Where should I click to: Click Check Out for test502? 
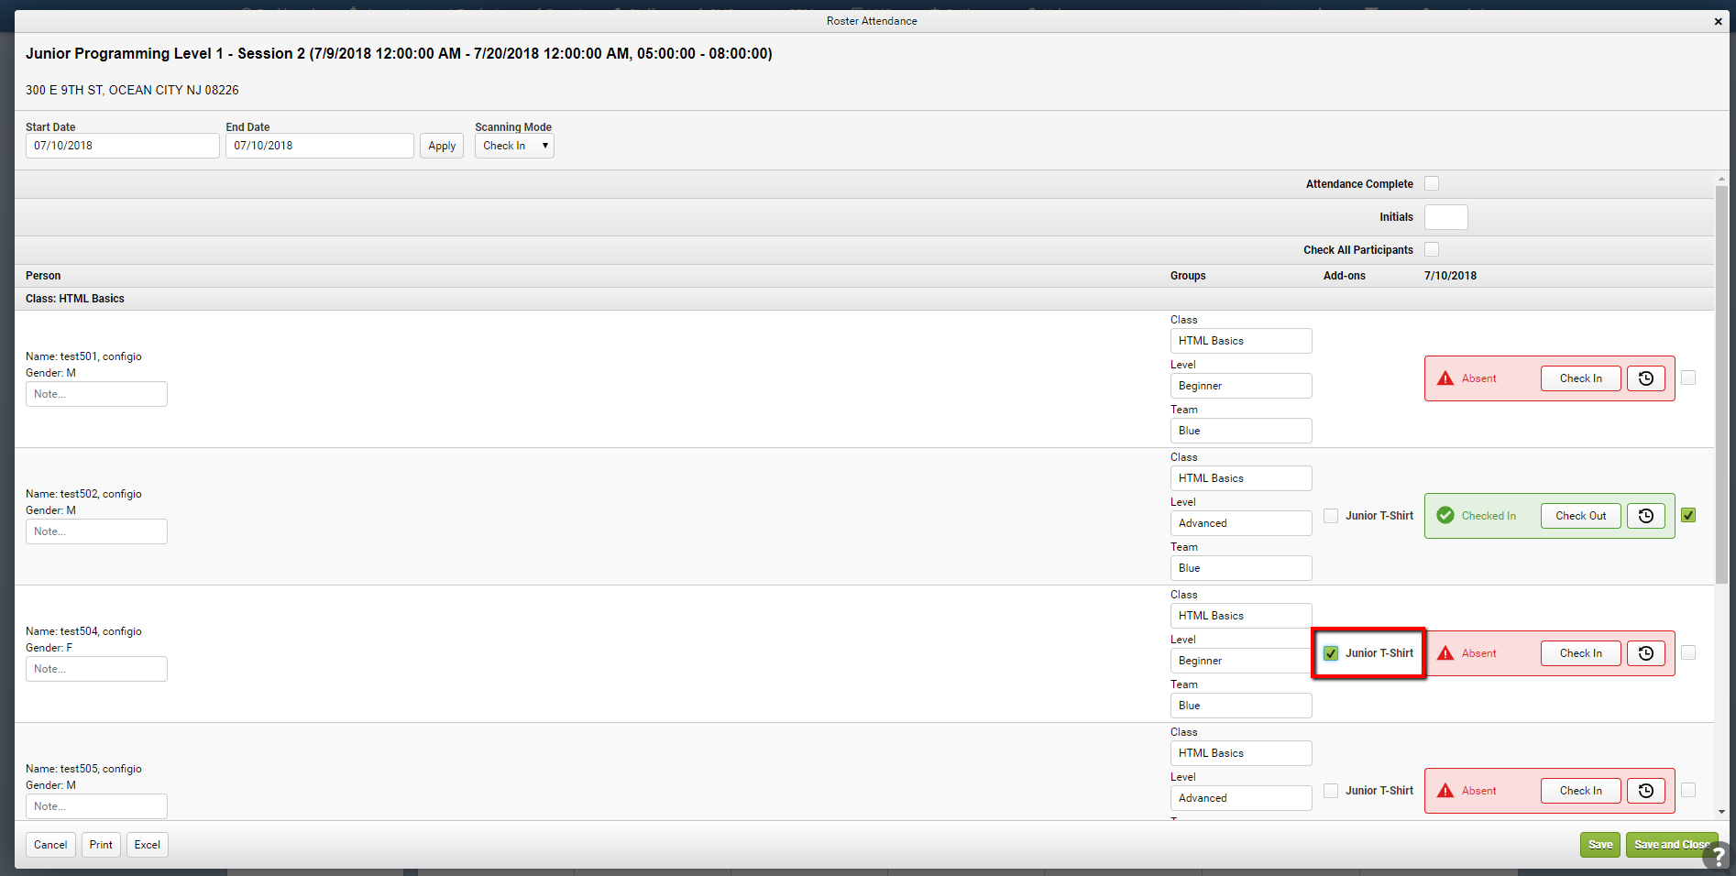pos(1581,516)
